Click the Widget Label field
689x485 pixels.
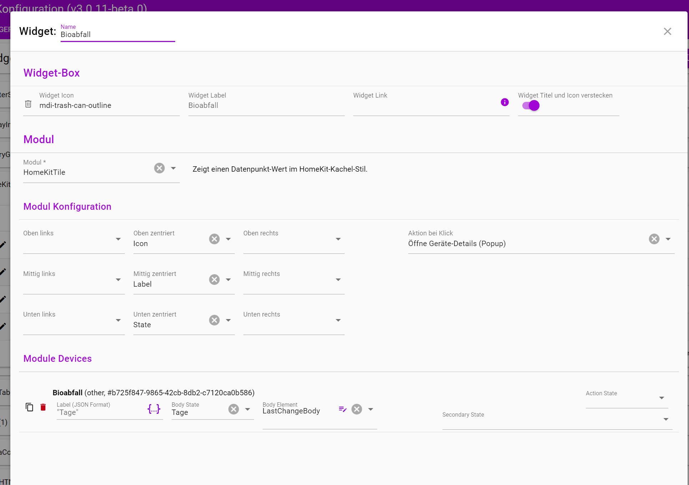[266, 105]
